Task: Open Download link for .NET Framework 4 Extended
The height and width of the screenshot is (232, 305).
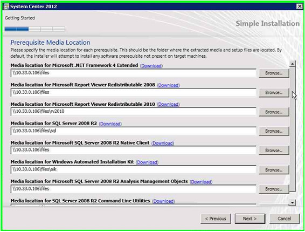Action: tap(151, 66)
